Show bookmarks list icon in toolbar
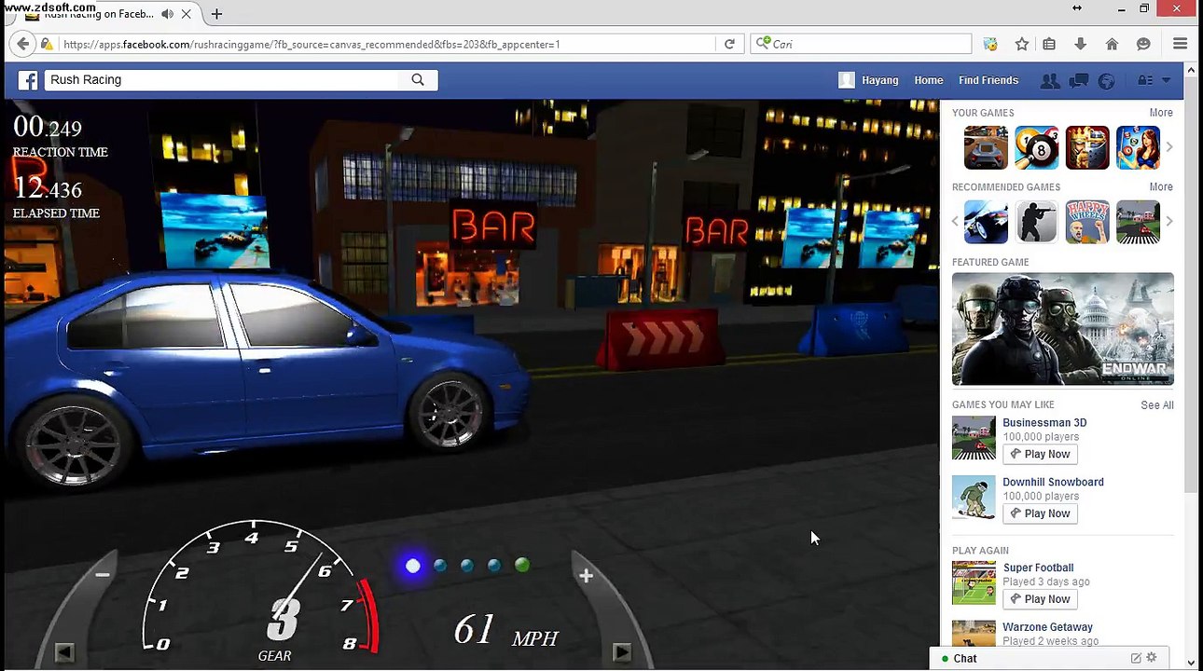1203x671 pixels. [1049, 44]
